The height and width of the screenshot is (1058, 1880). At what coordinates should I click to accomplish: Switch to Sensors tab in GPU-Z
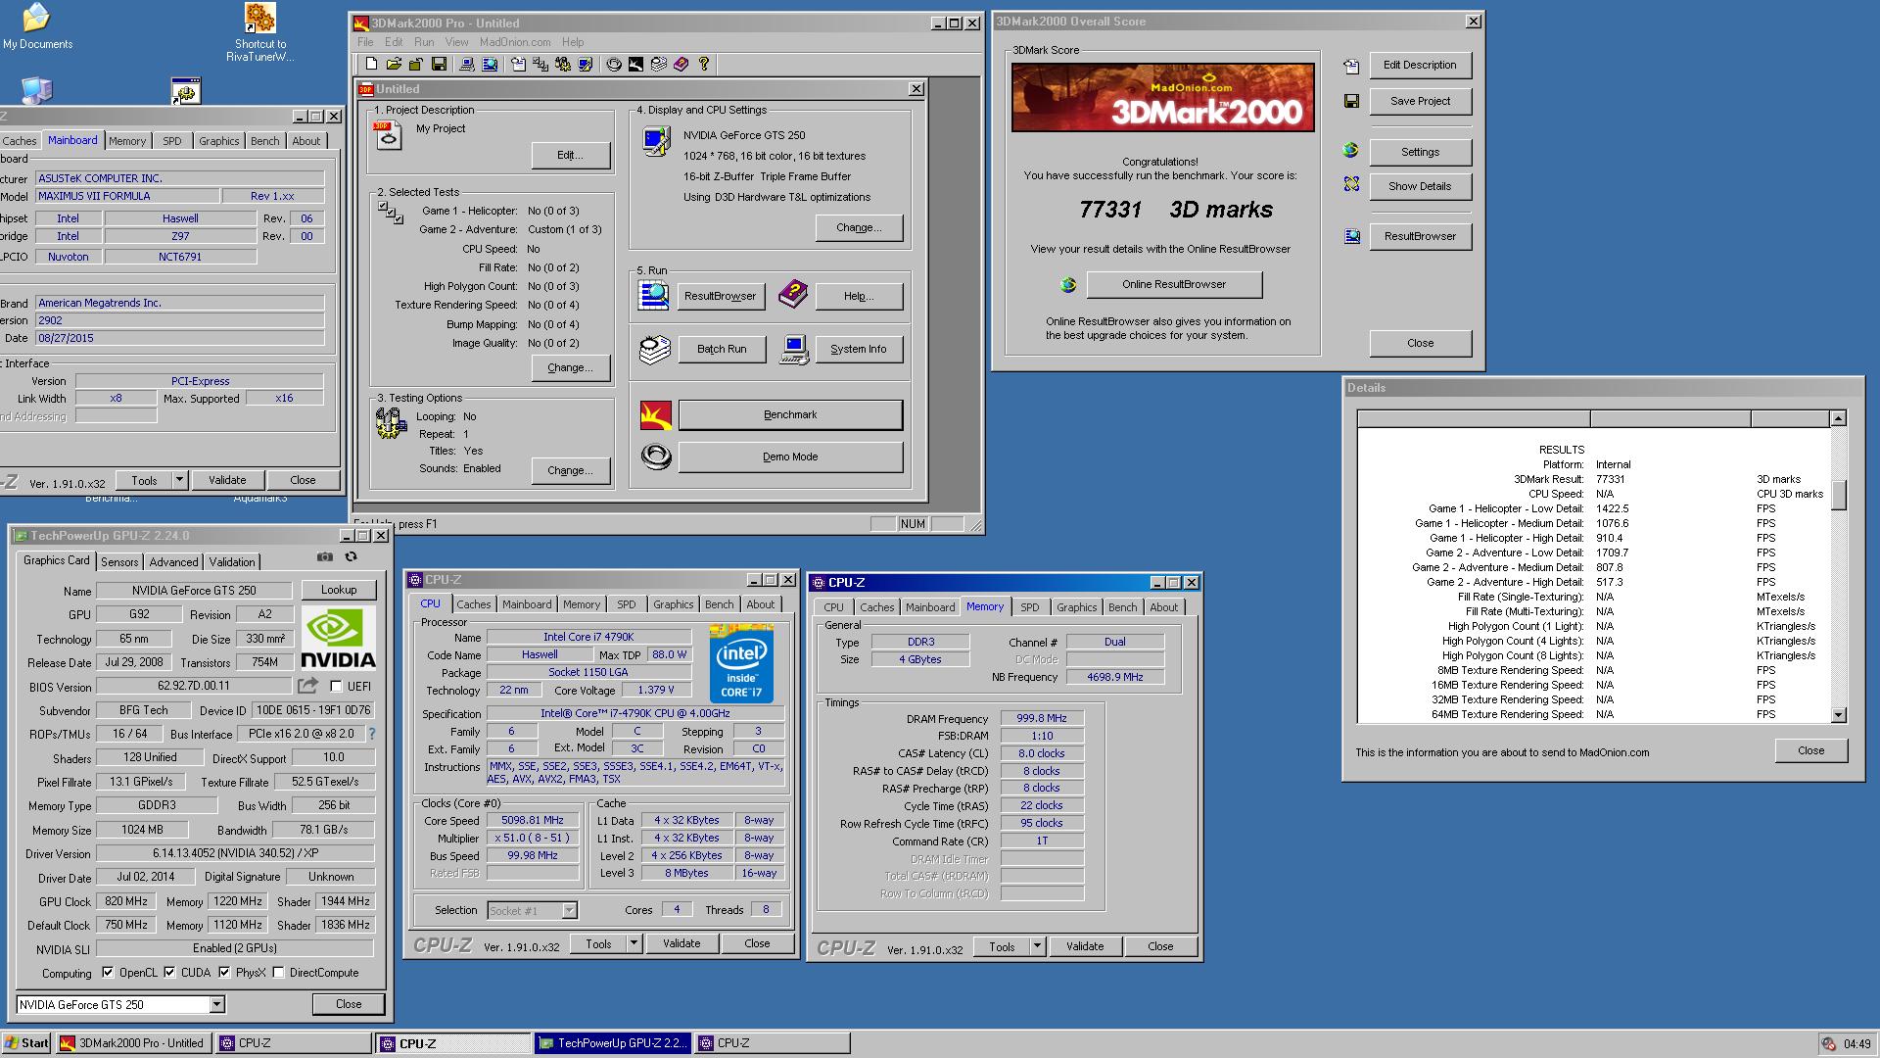click(x=119, y=561)
